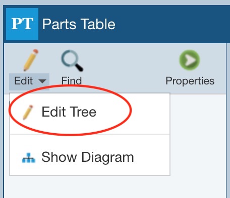The width and height of the screenshot is (230, 198).
Task: Click the Find label in toolbar
Action: [72, 81]
